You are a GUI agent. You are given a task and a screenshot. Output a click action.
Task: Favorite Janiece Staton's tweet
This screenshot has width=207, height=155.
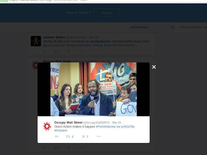tap(69, 51)
